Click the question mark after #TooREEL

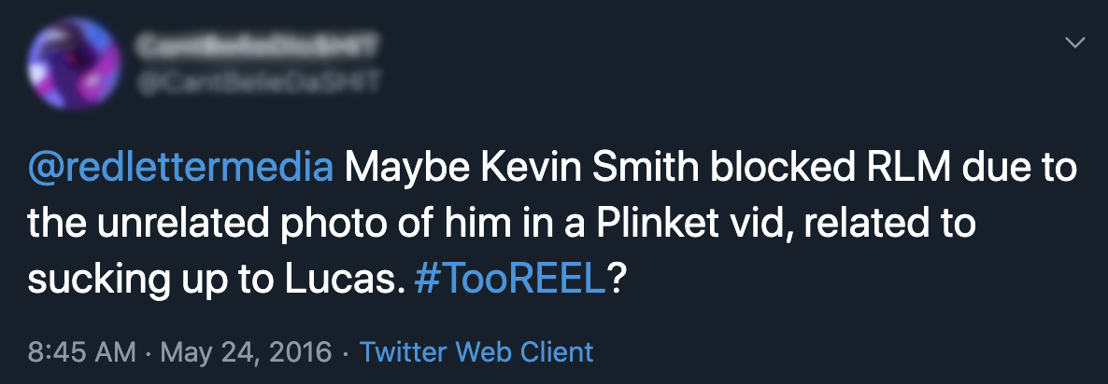pyautogui.click(x=616, y=280)
